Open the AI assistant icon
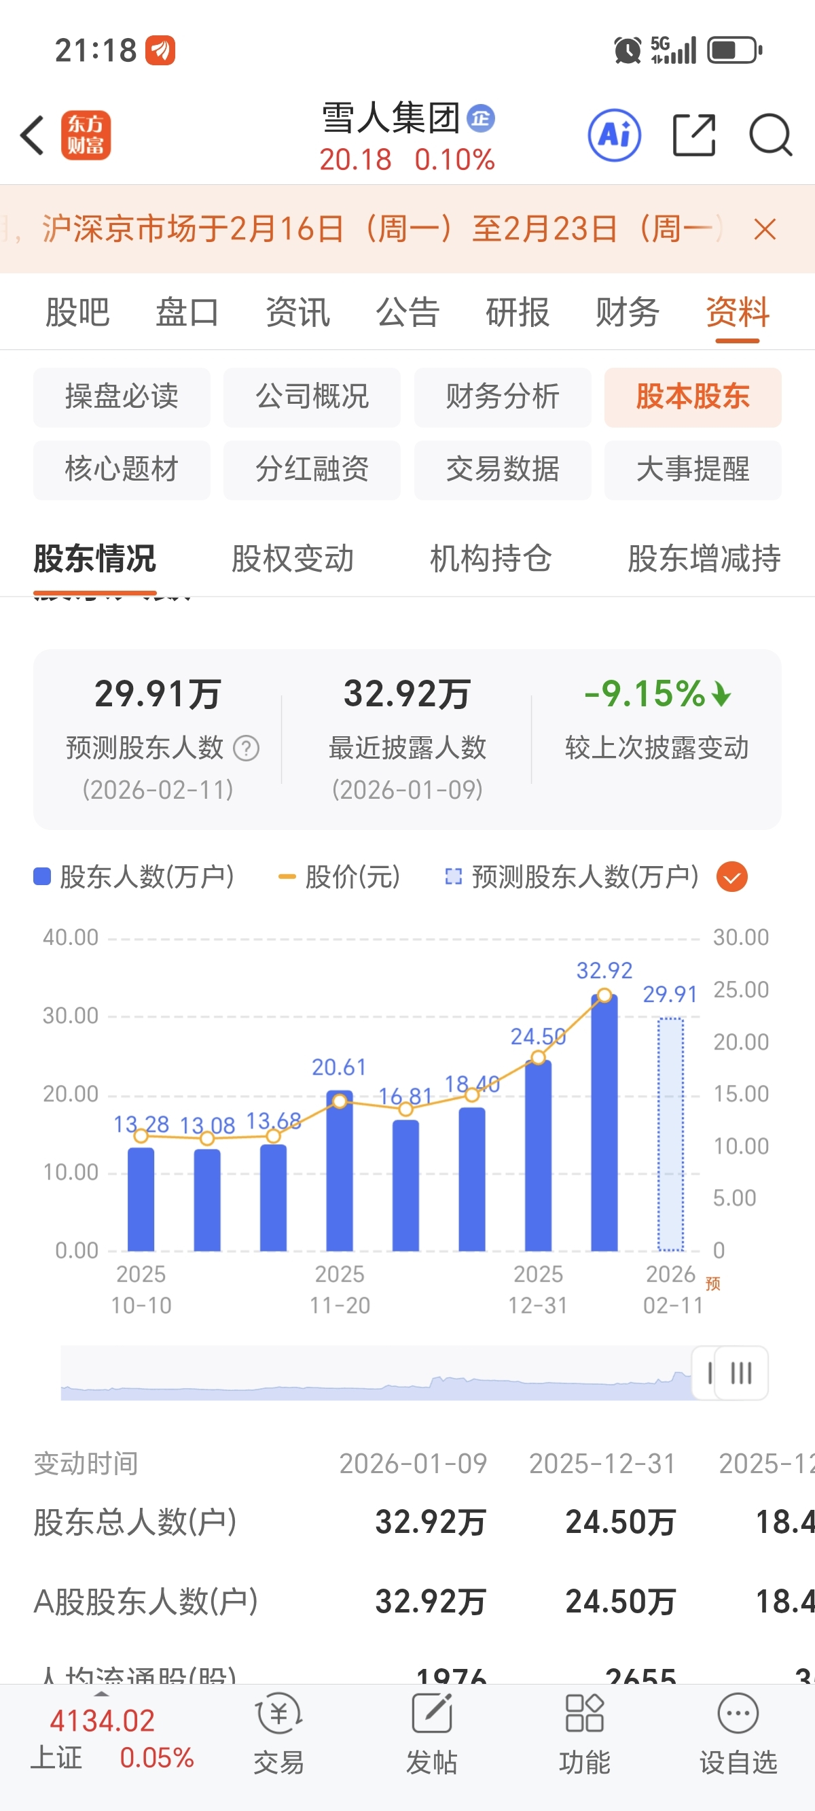The image size is (815, 1811). [x=615, y=135]
